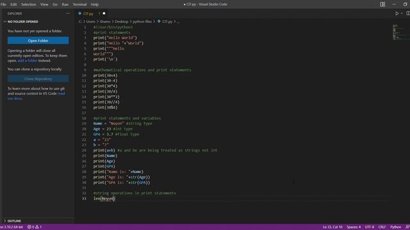Click the 'Python' language mode indicator
Screen dimensions: 410x230
pyautogui.click(x=396, y=227)
